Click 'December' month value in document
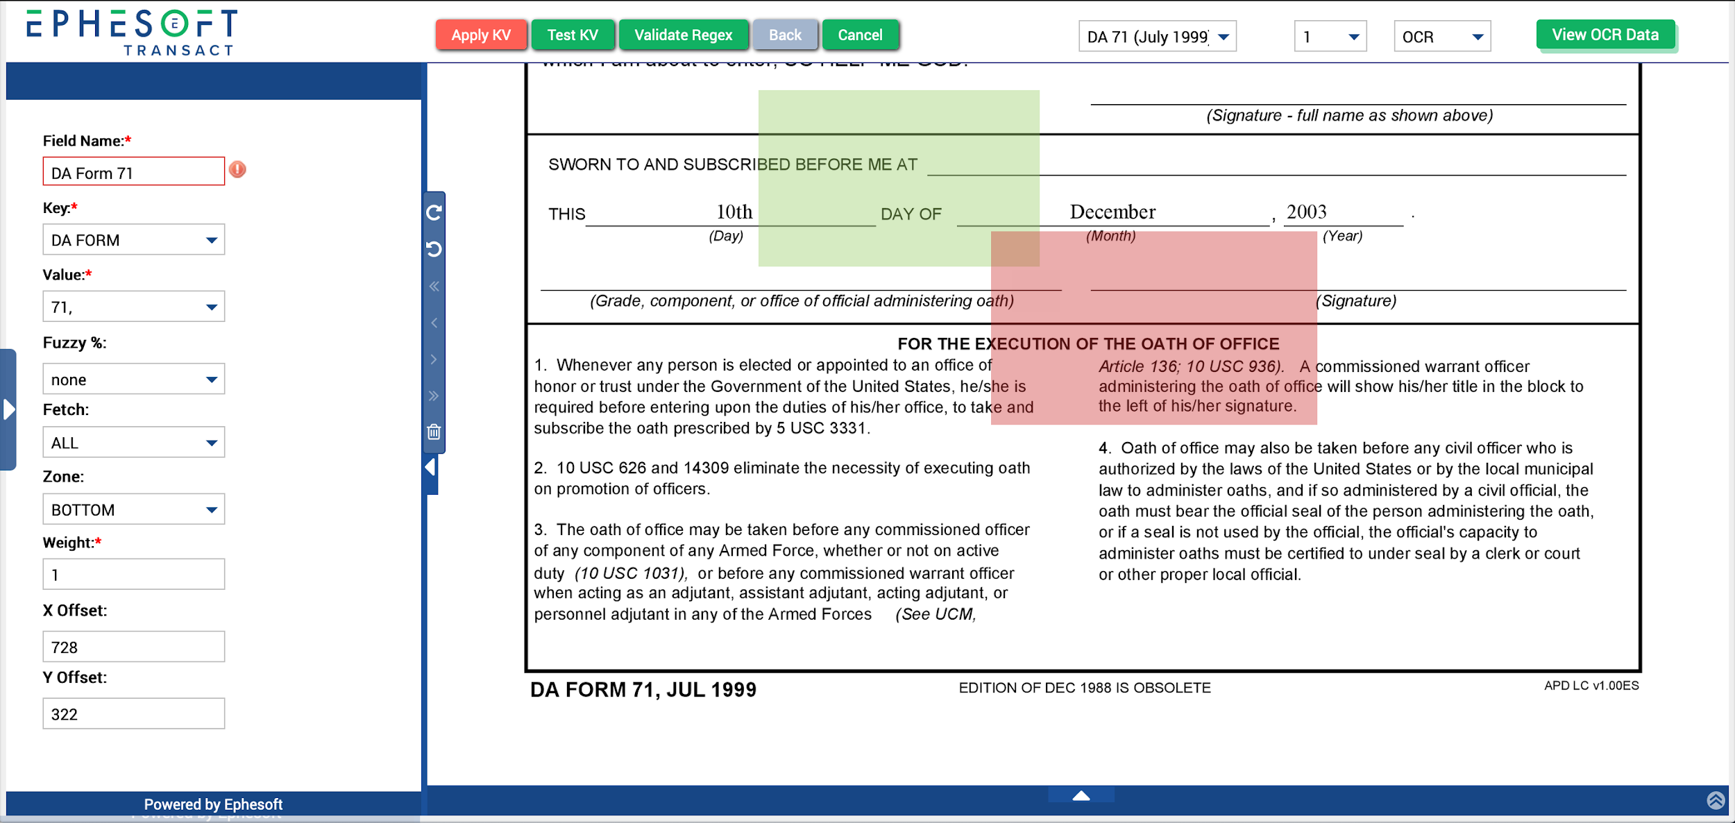 pos(1112,212)
